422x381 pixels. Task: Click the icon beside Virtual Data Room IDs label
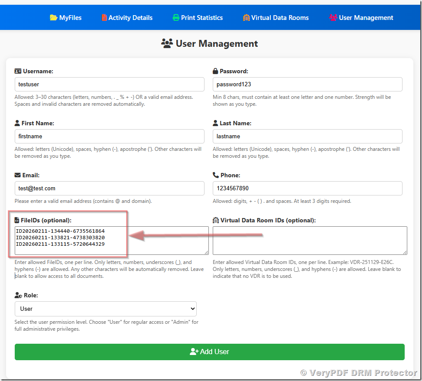pos(216,220)
